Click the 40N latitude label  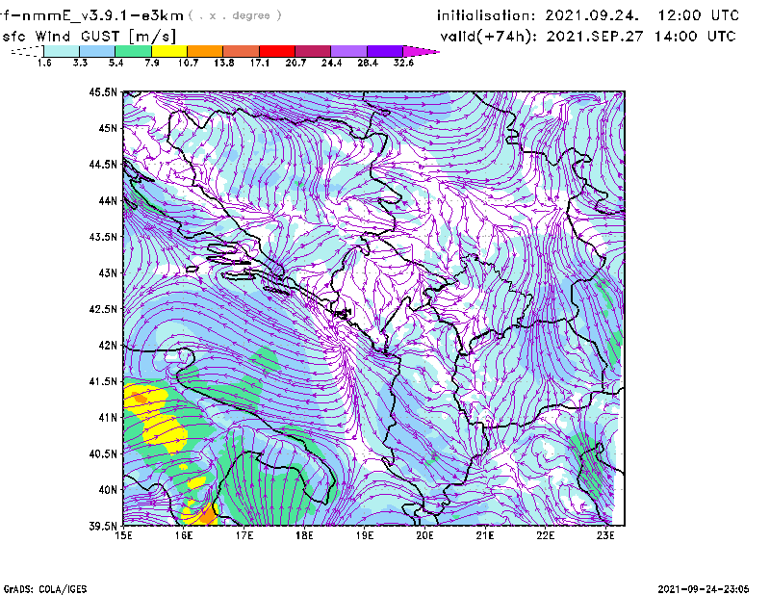pyautogui.click(x=108, y=490)
